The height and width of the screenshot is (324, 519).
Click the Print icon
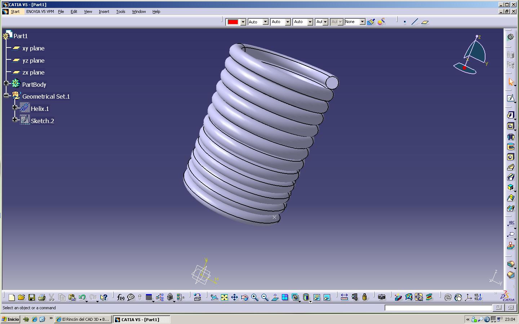[x=41, y=297]
